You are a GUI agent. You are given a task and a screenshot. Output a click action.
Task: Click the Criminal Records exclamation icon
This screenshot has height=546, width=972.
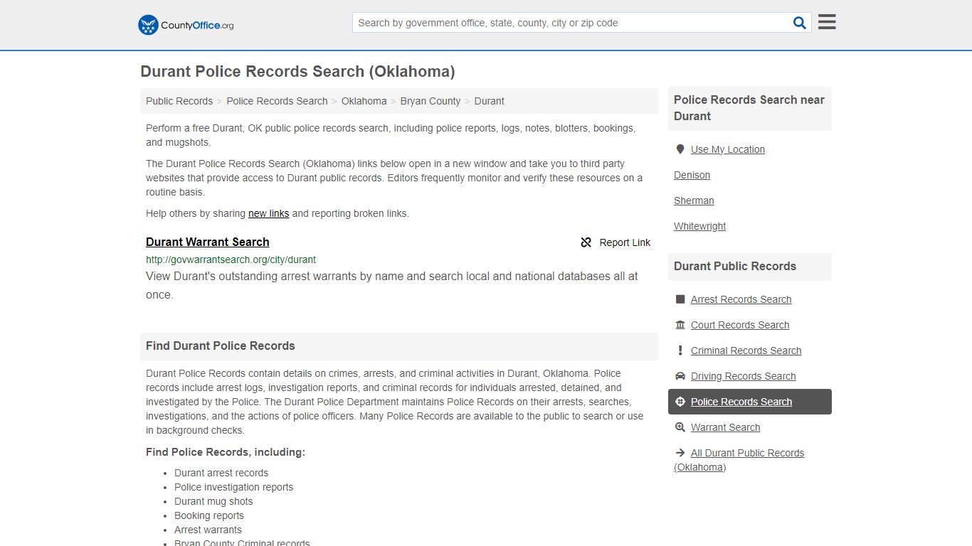tap(680, 350)
